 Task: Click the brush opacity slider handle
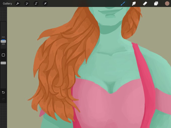click(x=3, y=63)
